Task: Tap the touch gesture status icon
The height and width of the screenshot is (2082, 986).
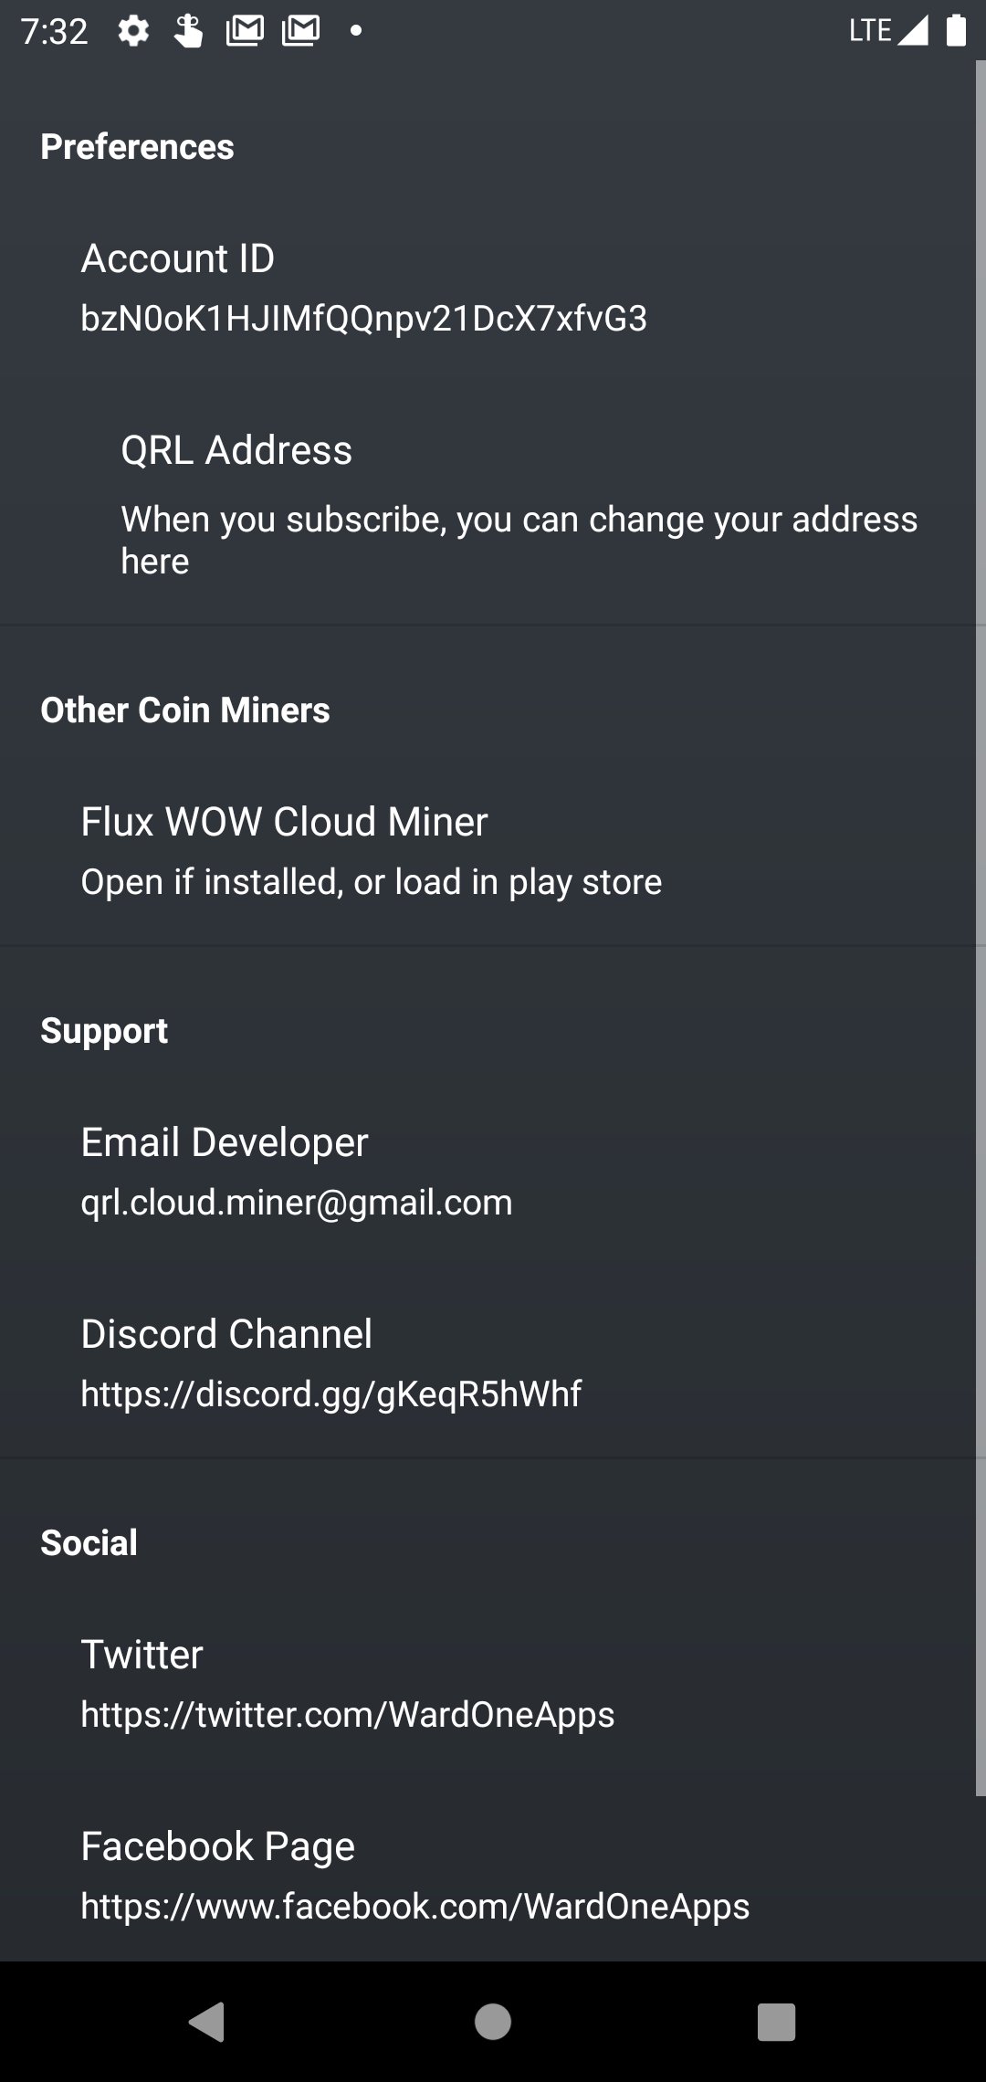Action: pos(188,32)
